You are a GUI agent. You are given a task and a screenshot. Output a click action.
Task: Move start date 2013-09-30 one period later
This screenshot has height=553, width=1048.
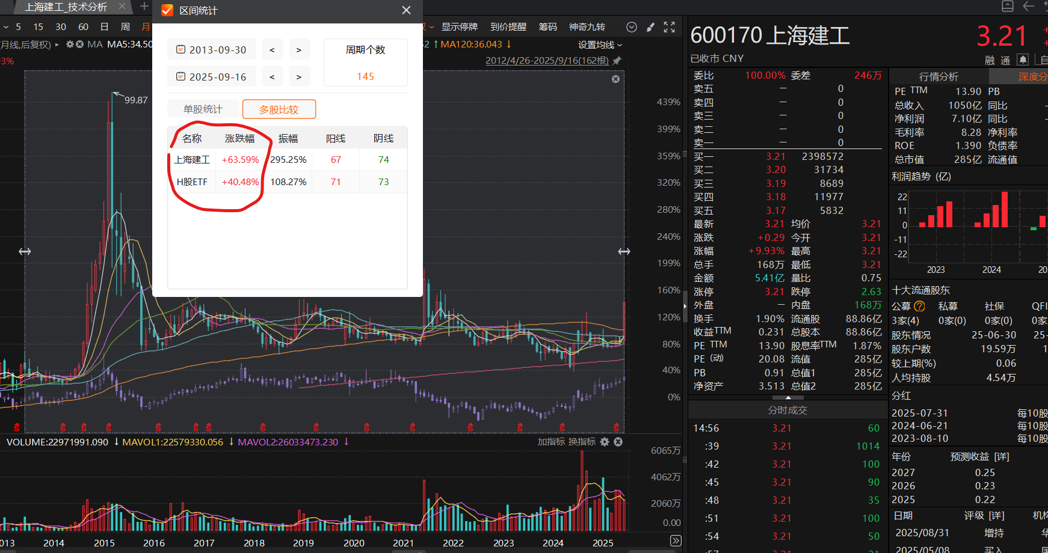tap(299, 49)
